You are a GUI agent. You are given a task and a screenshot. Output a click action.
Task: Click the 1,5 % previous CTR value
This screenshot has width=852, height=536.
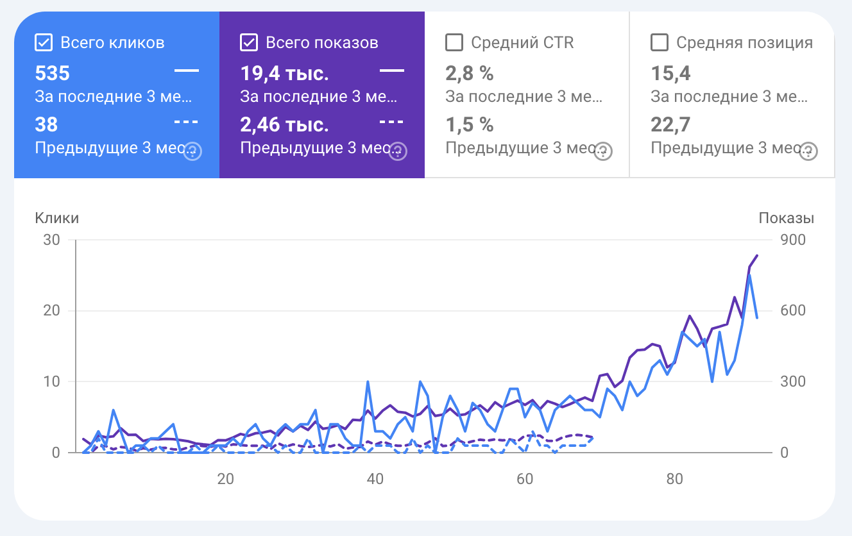point(470,124)
